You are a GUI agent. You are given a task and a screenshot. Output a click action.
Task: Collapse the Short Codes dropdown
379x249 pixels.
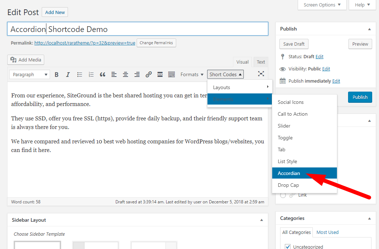point(225,74)
